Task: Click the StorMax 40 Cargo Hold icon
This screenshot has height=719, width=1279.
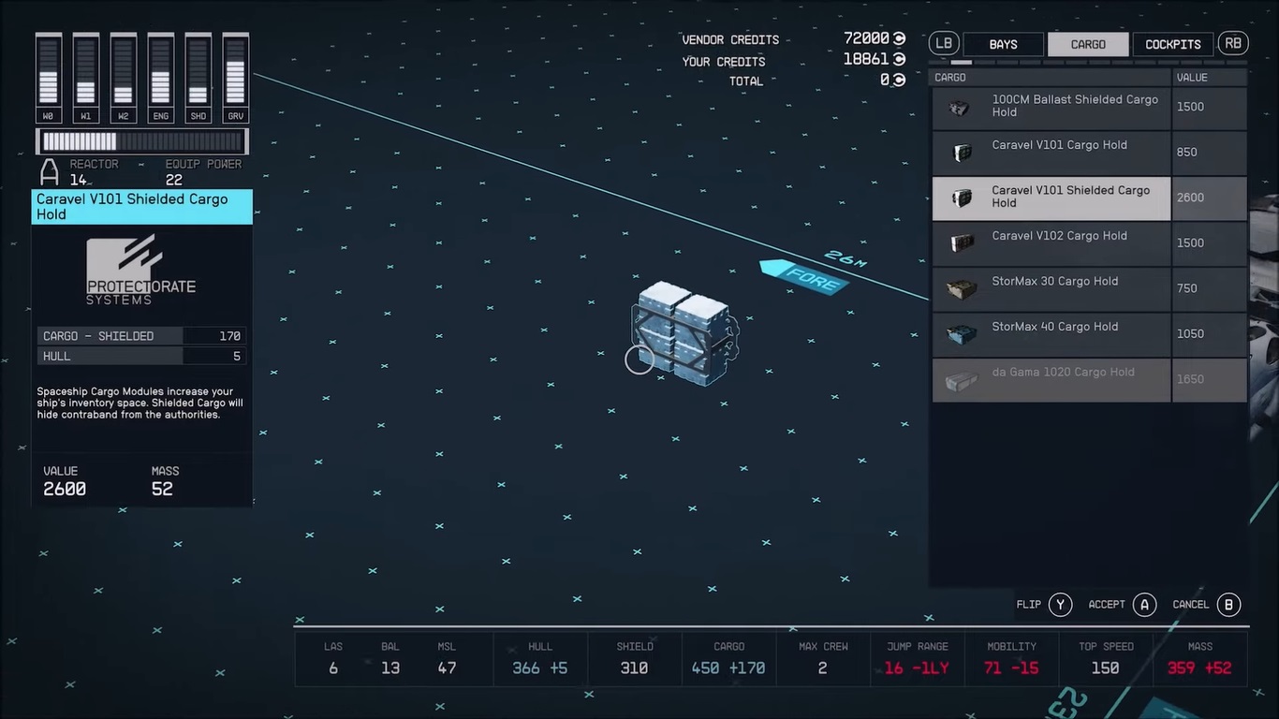Action: tap(962, 334)
